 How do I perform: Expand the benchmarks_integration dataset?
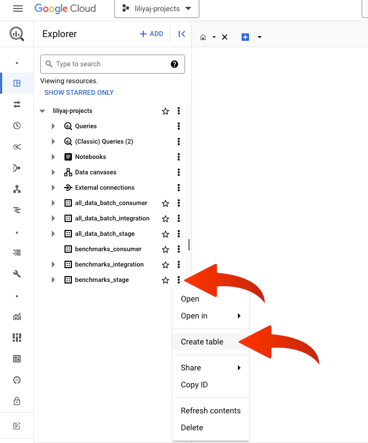click(53, 264)
